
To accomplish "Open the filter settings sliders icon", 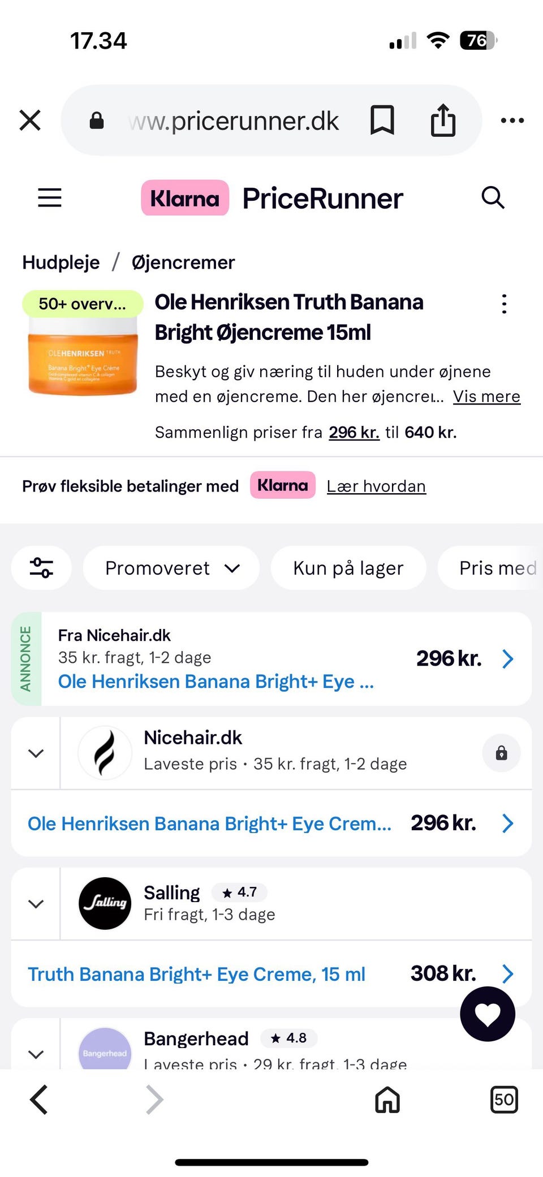I will (x=41, y=568).
